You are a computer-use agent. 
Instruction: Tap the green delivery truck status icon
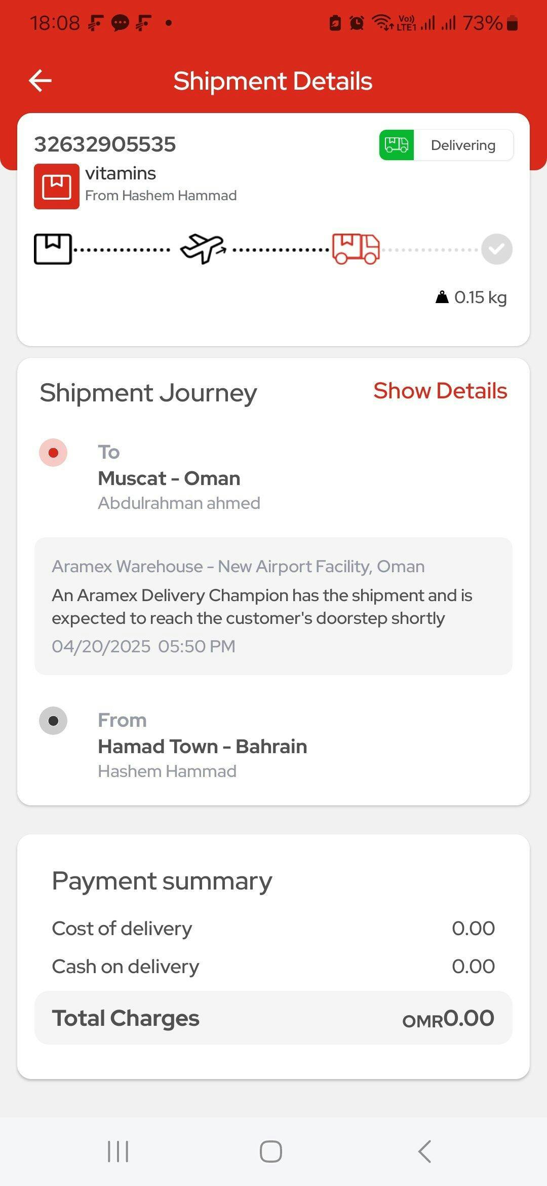point(397,145)
